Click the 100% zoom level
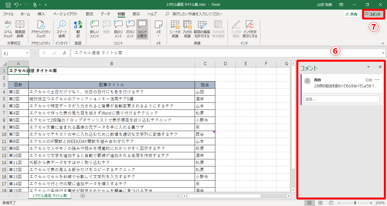Viewport: 387px width, 206px height. point(380,203)
